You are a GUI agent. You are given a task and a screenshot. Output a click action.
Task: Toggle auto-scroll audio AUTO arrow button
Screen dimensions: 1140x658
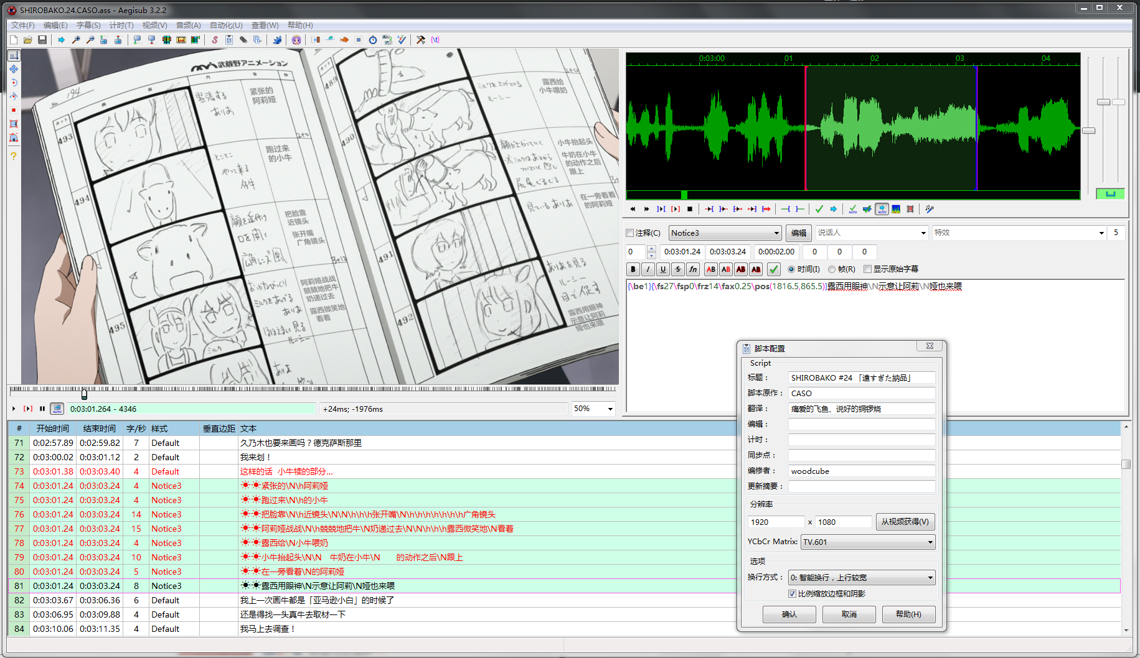tap(882, 209)
